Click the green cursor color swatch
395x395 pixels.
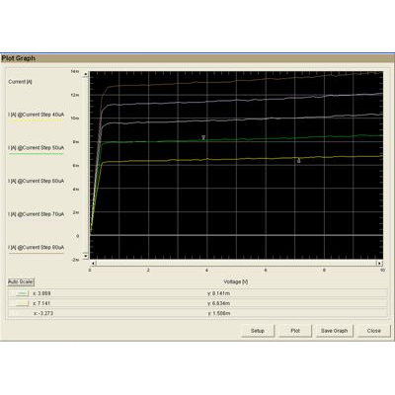tap(23, 293)
